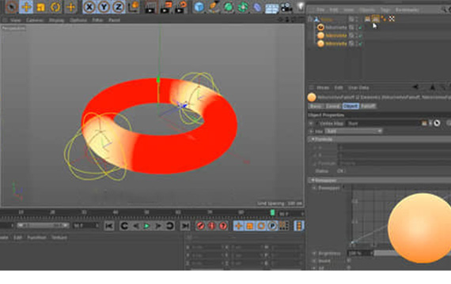Viewport: 451px width, 284px height.
Task: Click the Deformer object icon
Action: [257, 7]
